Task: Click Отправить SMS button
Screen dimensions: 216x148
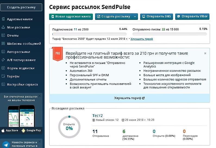Action: (156, 17)
